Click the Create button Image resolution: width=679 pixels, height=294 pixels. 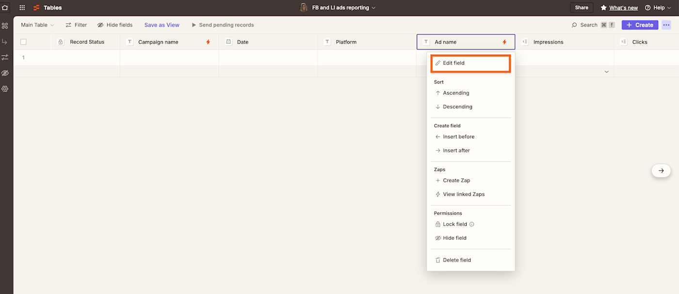pos(640,25)
